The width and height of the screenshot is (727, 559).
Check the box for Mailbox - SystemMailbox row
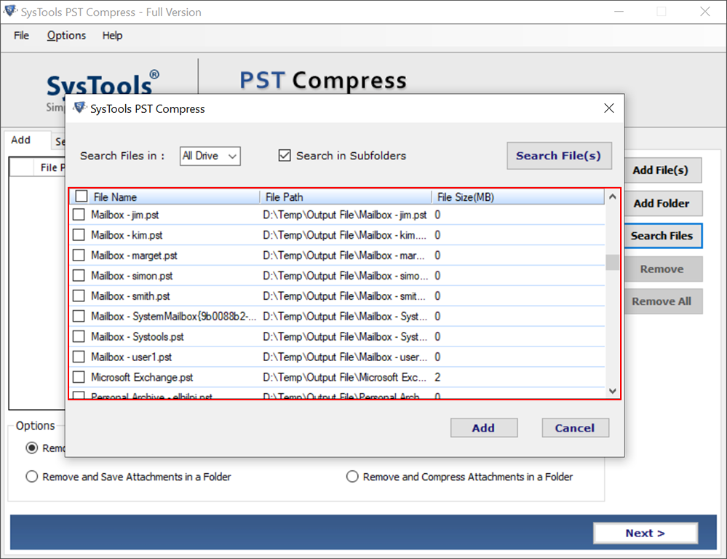click(x=79, y=316)
